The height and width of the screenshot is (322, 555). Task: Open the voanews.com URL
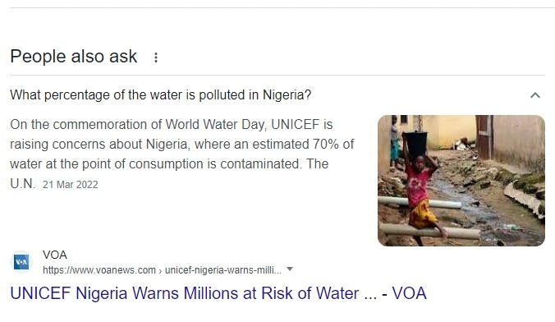point(99,270)
